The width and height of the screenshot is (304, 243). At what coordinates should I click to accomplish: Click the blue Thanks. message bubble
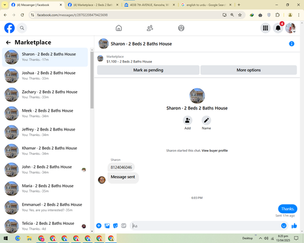(x=288, y=209)
